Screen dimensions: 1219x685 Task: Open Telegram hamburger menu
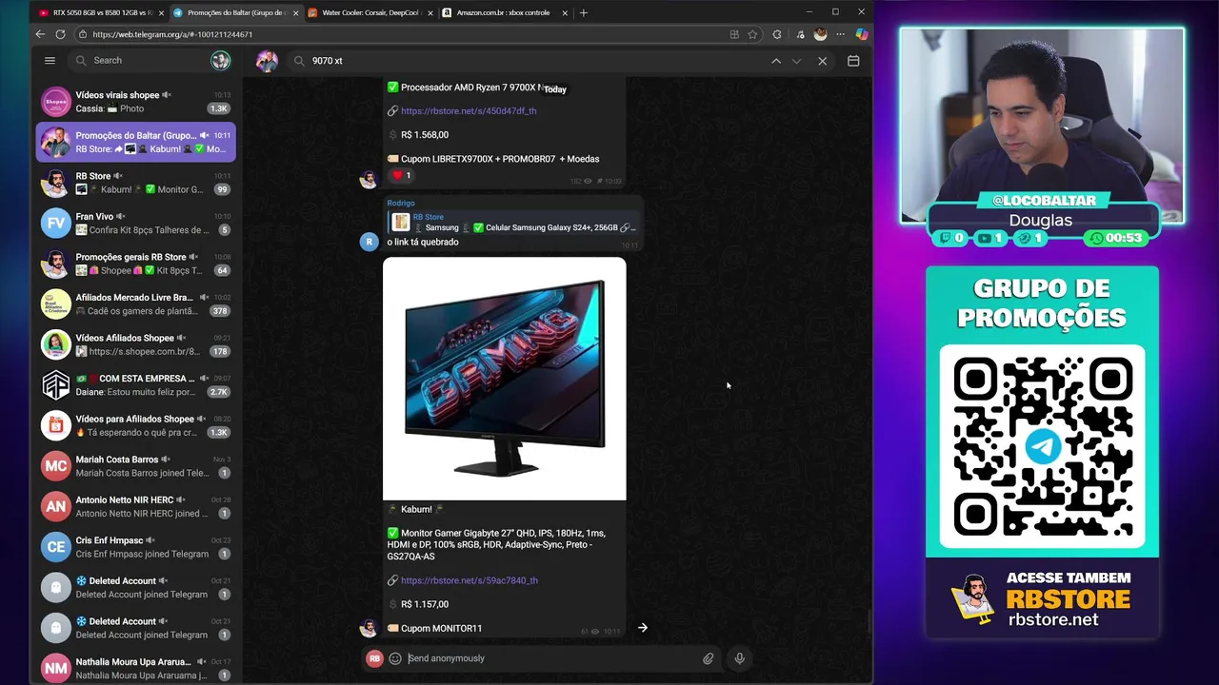click(50, 60)
